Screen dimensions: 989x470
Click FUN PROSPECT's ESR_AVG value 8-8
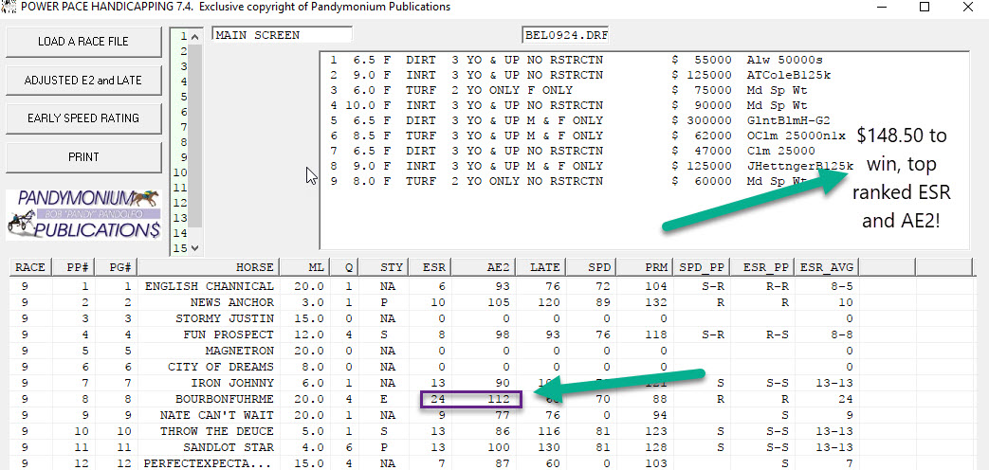[x=841, y=334]
